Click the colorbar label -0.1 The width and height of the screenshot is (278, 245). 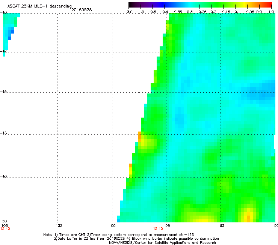tap(236, 12)
